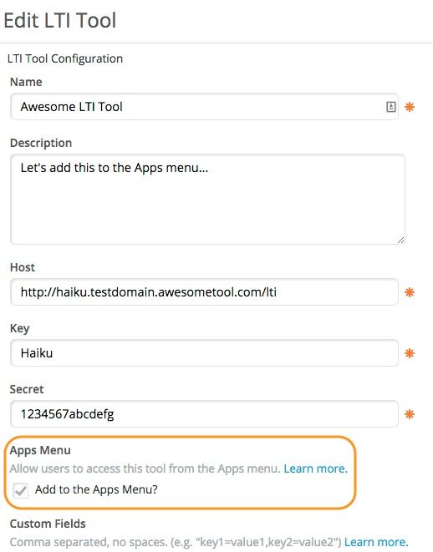Click the required asterisk next to Secret
Image resolution: width=433 pixels, height=552 pixels.
coord(410,414)
